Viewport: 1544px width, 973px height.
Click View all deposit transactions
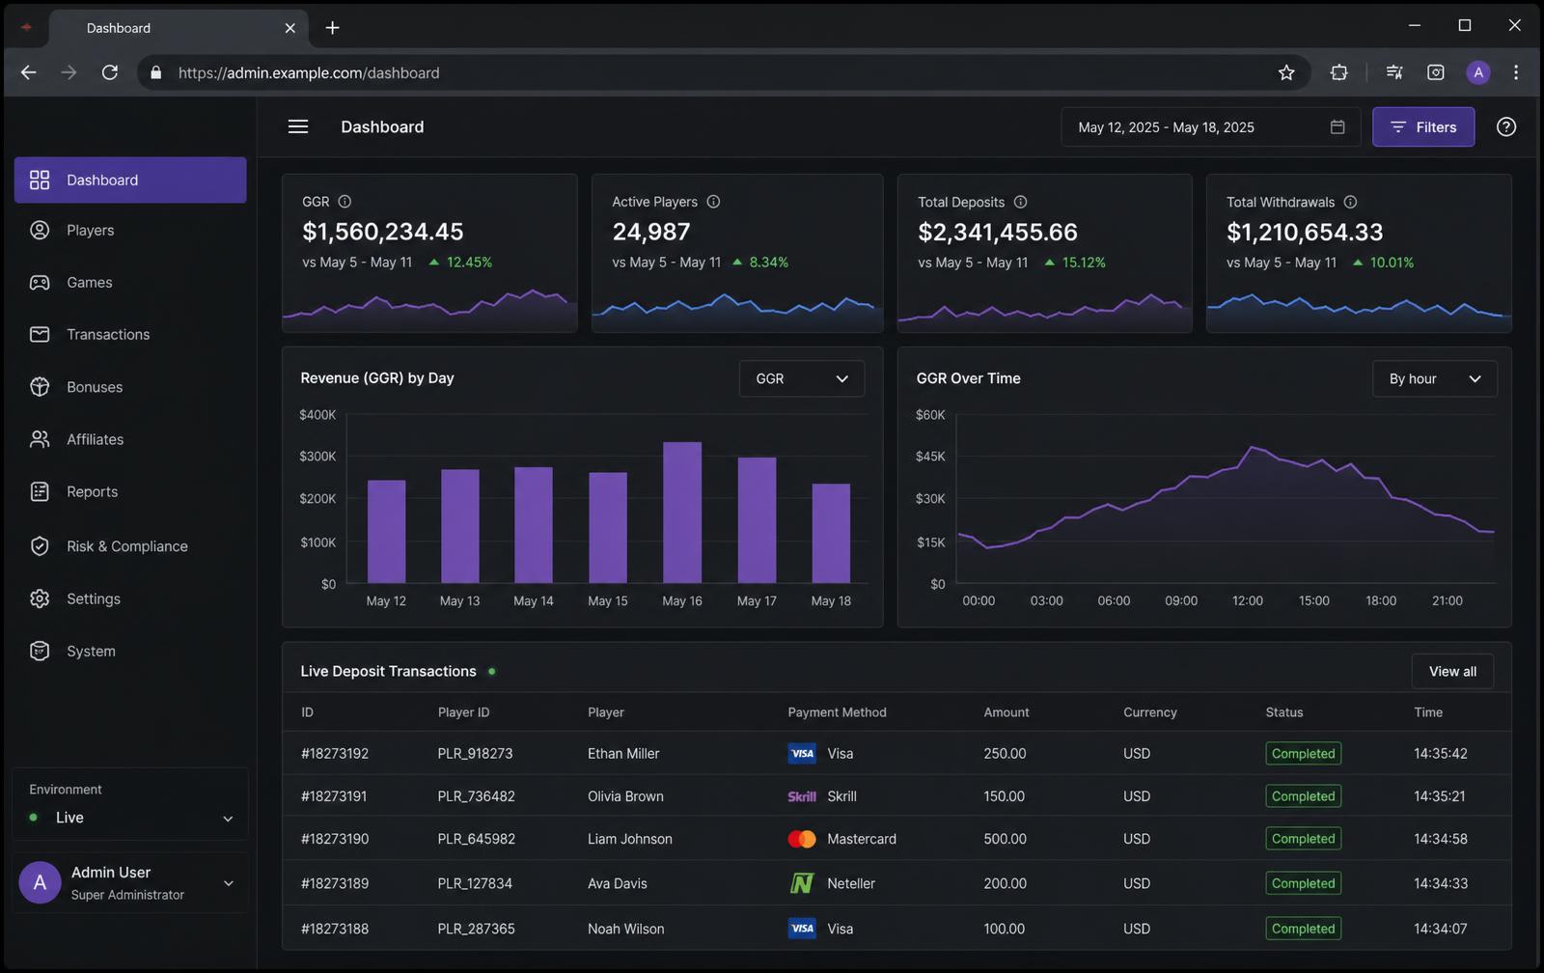1452,671
